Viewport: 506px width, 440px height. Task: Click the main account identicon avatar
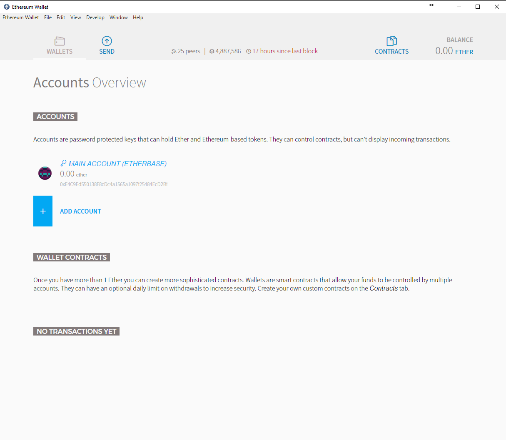click(45, 173)
